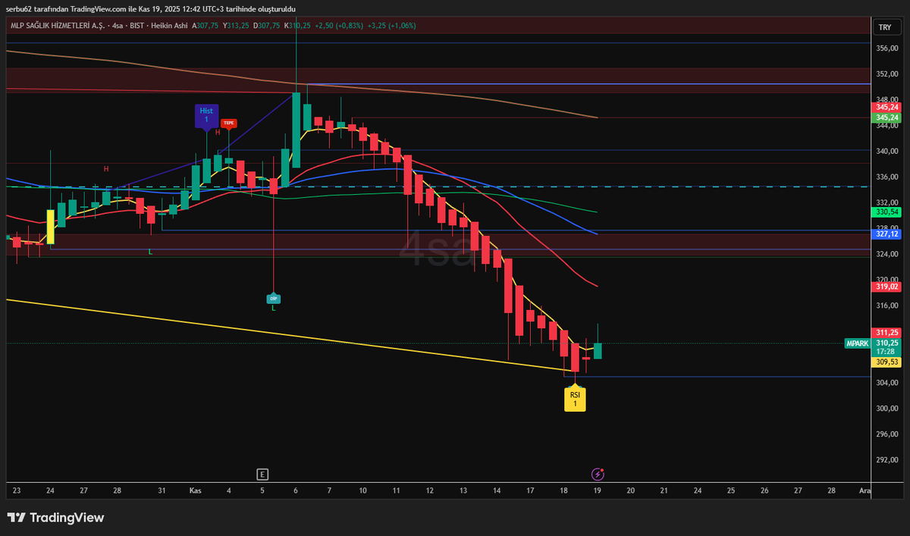The height and width of the screenshot is (536, 910).
Task: Click the blue 327,12 price label
Action: click(x=887, y=234)
